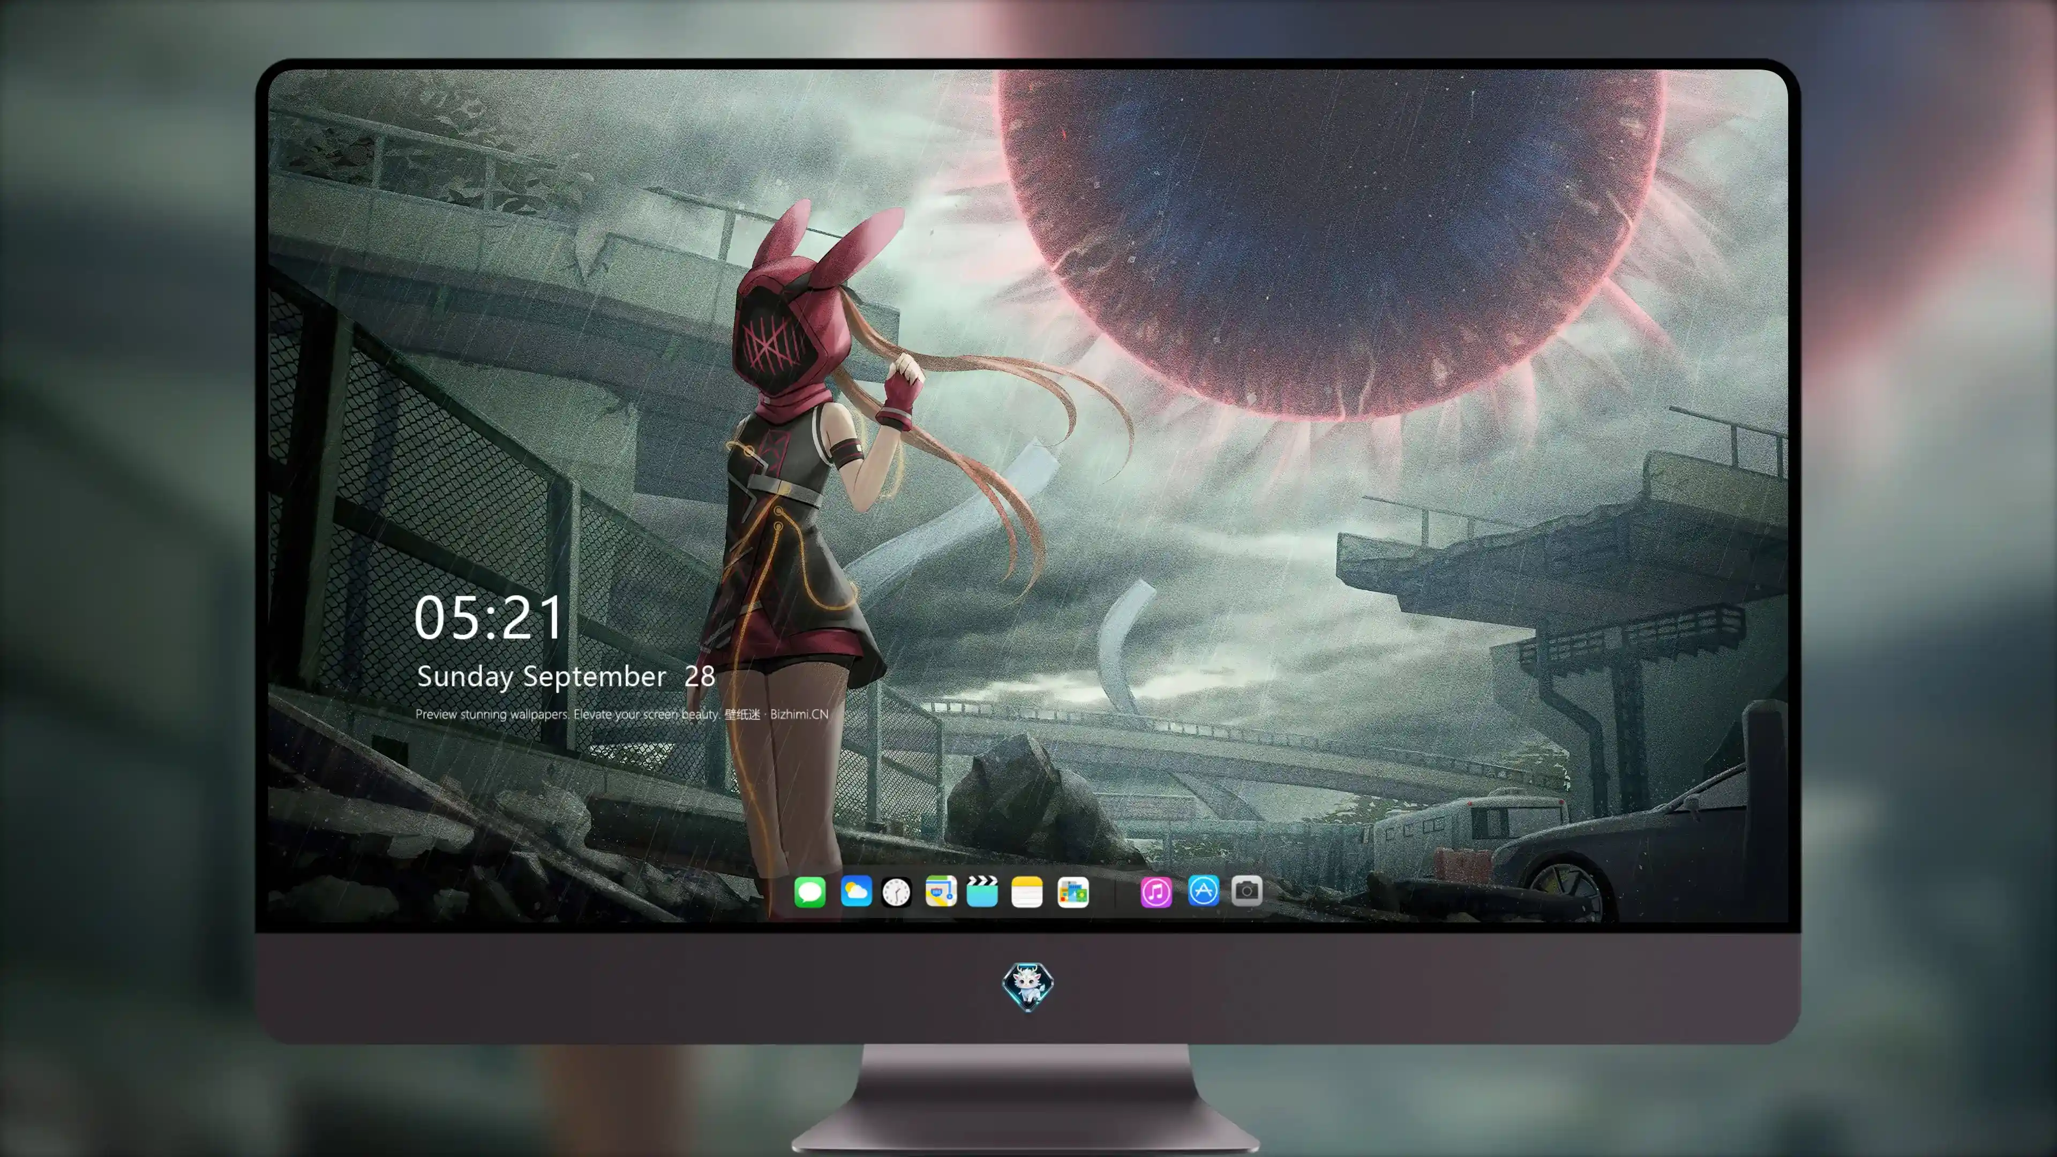
Task: Open the colorful photo collage app icon
Action: coord(1072,892)
